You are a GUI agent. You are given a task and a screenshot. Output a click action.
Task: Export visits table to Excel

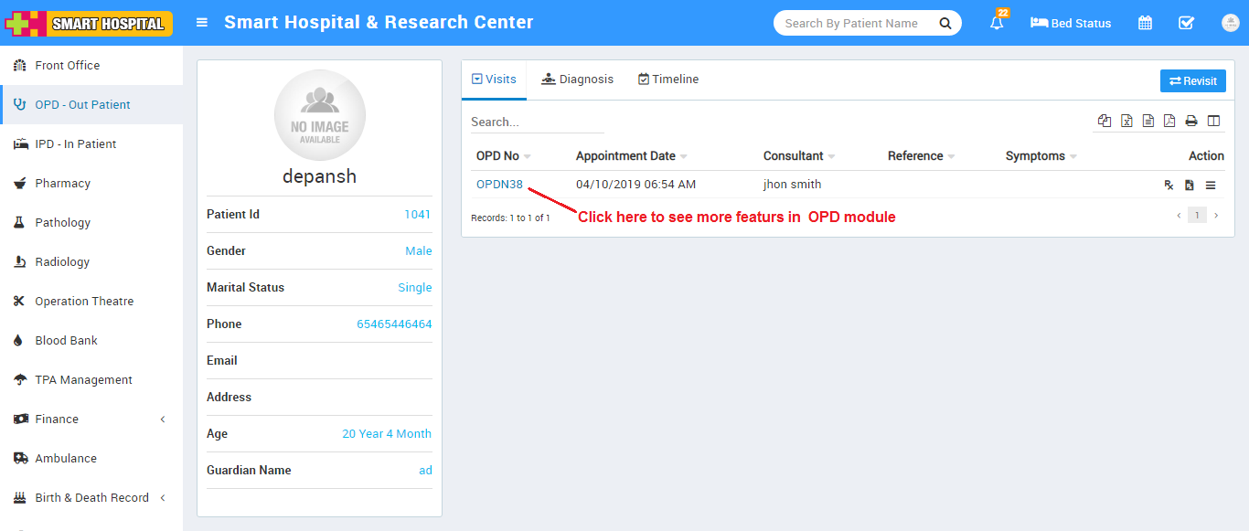point(1126,121)
